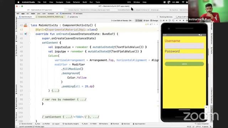Click the 'app' breadcrumb segment
This screenshot has height=128, width=228.
tap(23, 14)
